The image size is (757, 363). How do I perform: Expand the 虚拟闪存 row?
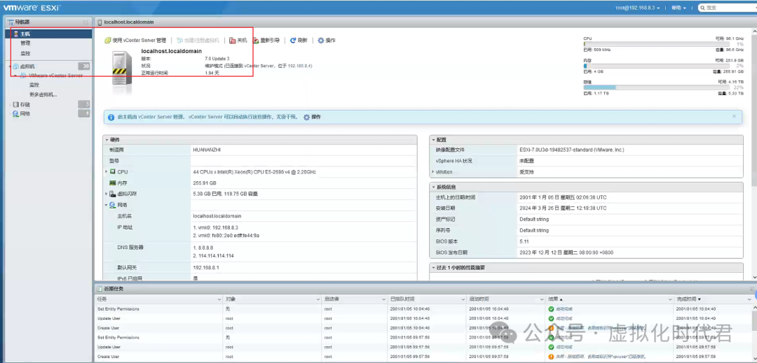coord(107,194)
